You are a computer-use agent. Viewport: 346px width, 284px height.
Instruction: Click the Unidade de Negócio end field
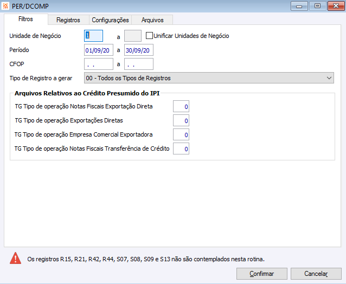click(x=133, y=36)
